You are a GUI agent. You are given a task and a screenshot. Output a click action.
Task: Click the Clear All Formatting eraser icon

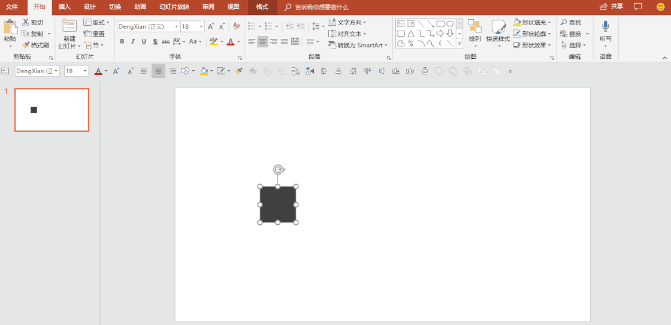236,26
